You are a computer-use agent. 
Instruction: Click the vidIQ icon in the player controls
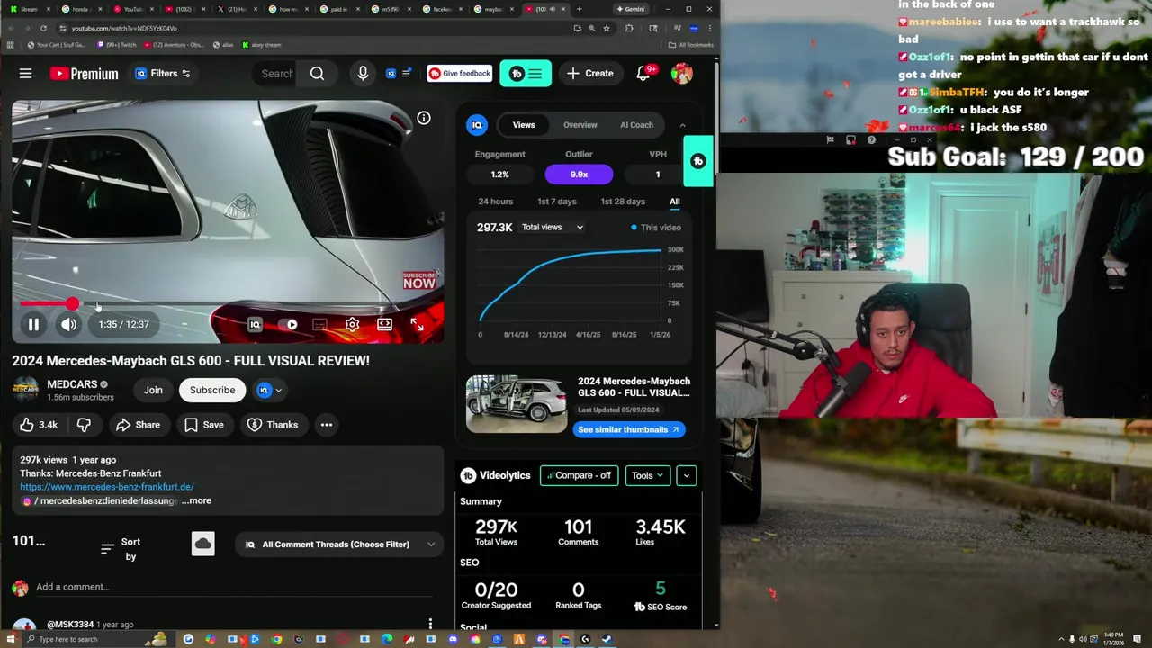point(255,324)
